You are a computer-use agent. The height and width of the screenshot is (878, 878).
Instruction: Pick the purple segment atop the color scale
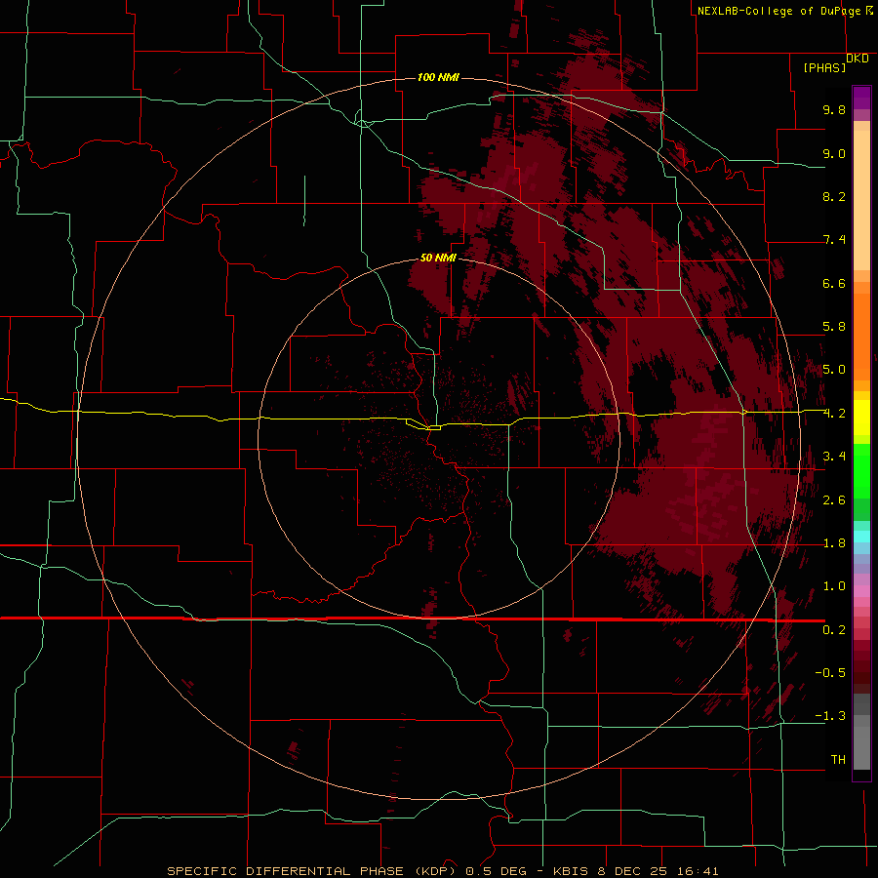(x=861, y=98)
